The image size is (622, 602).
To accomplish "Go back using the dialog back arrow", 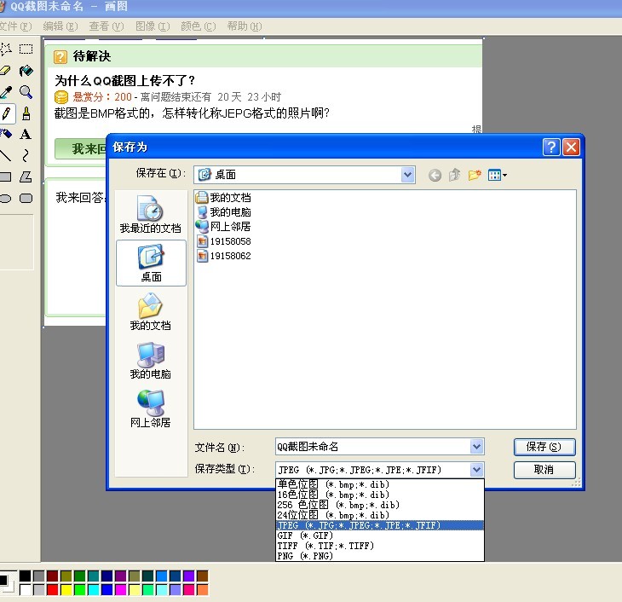I will pos(435,175).
